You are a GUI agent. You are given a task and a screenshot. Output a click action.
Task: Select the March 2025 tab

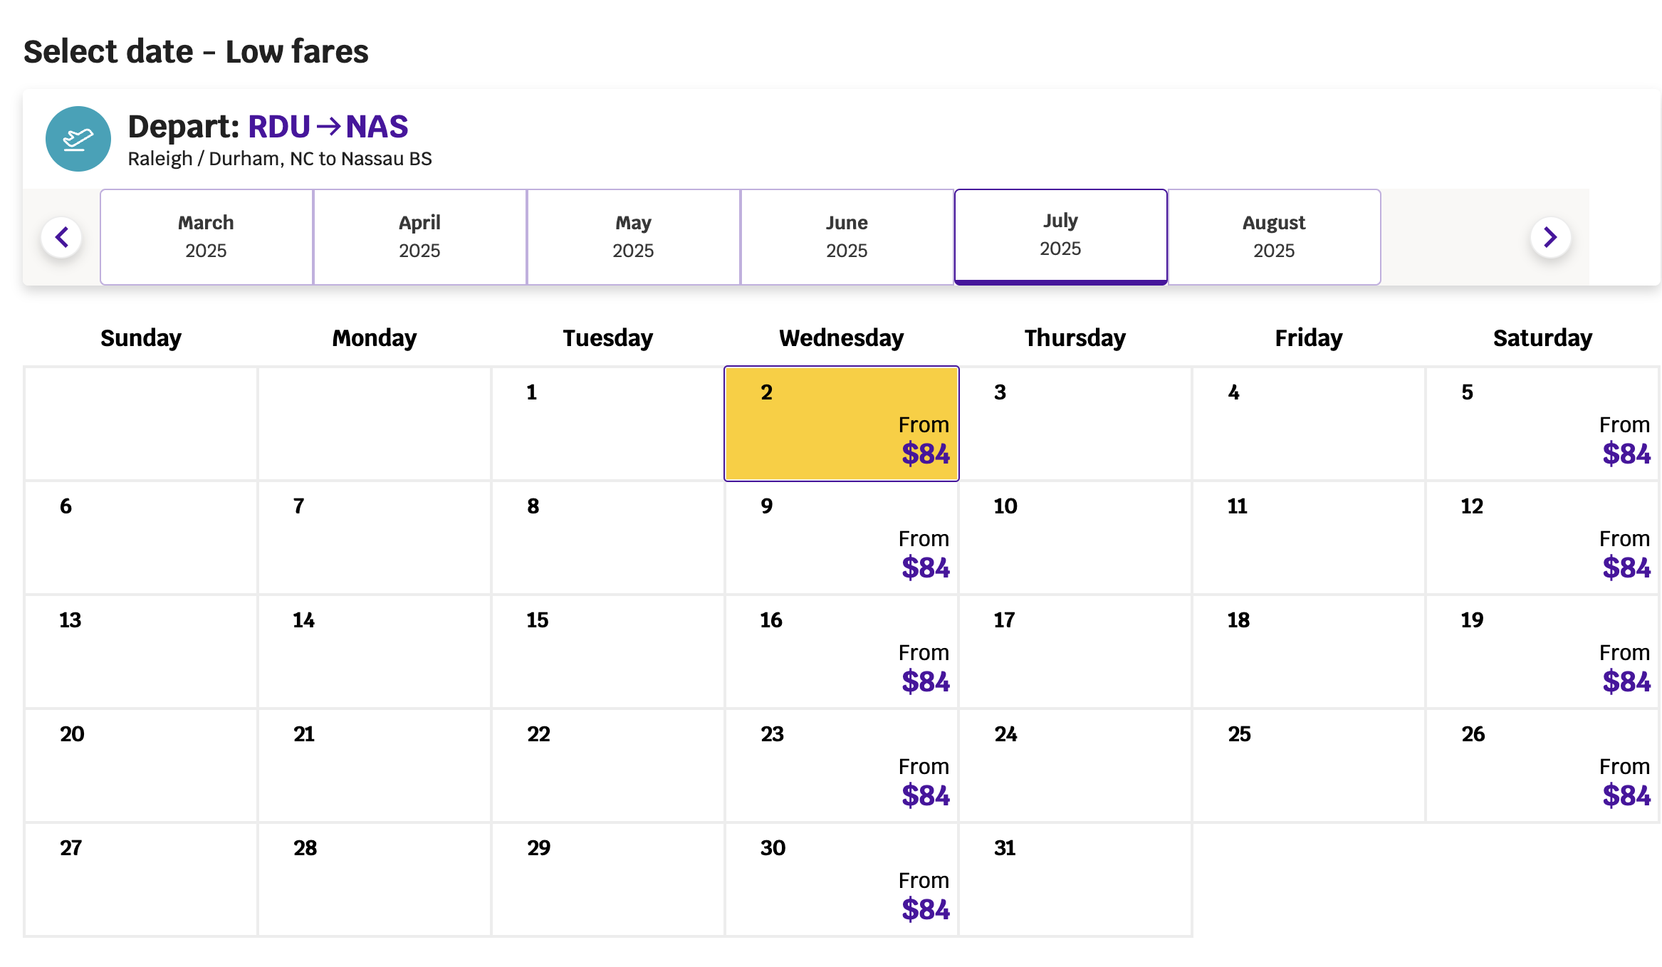207,237
